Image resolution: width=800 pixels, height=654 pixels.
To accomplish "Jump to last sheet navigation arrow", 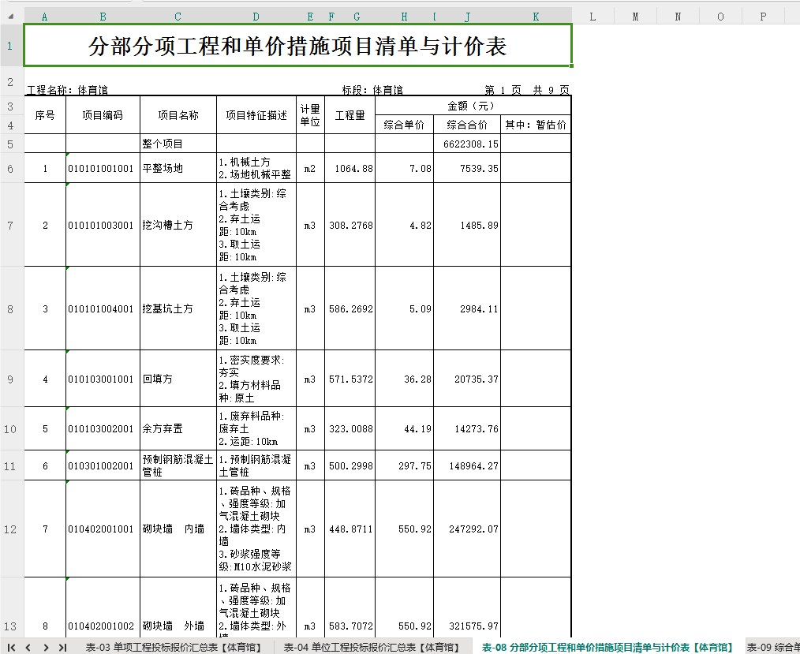I will [x=63, y=648].
